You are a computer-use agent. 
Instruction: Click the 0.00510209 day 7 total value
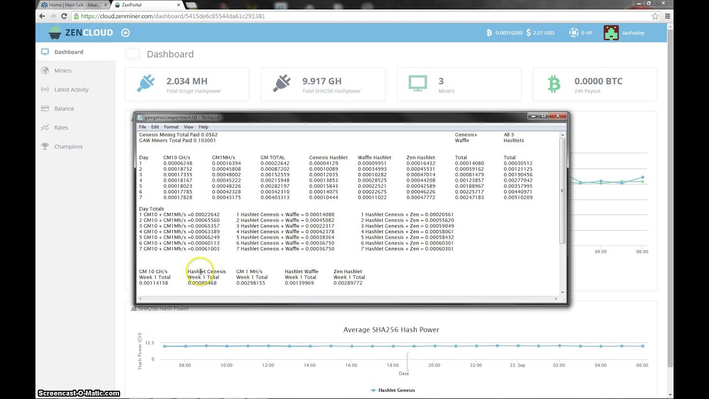tap(518, 198)
